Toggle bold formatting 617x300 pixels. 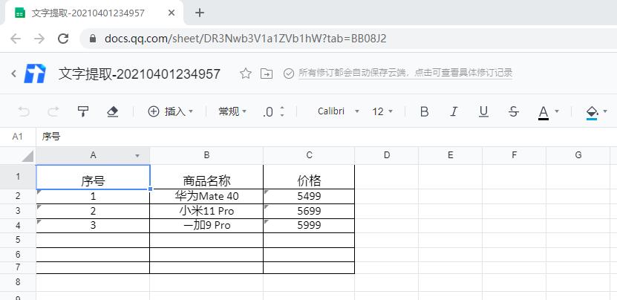coord(424,112)
